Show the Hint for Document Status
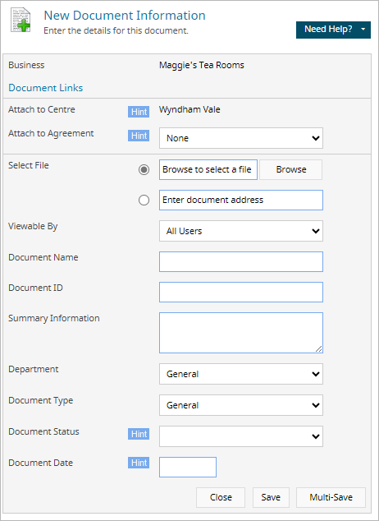This screenshot has width=379, height=521. pos(139,434)
